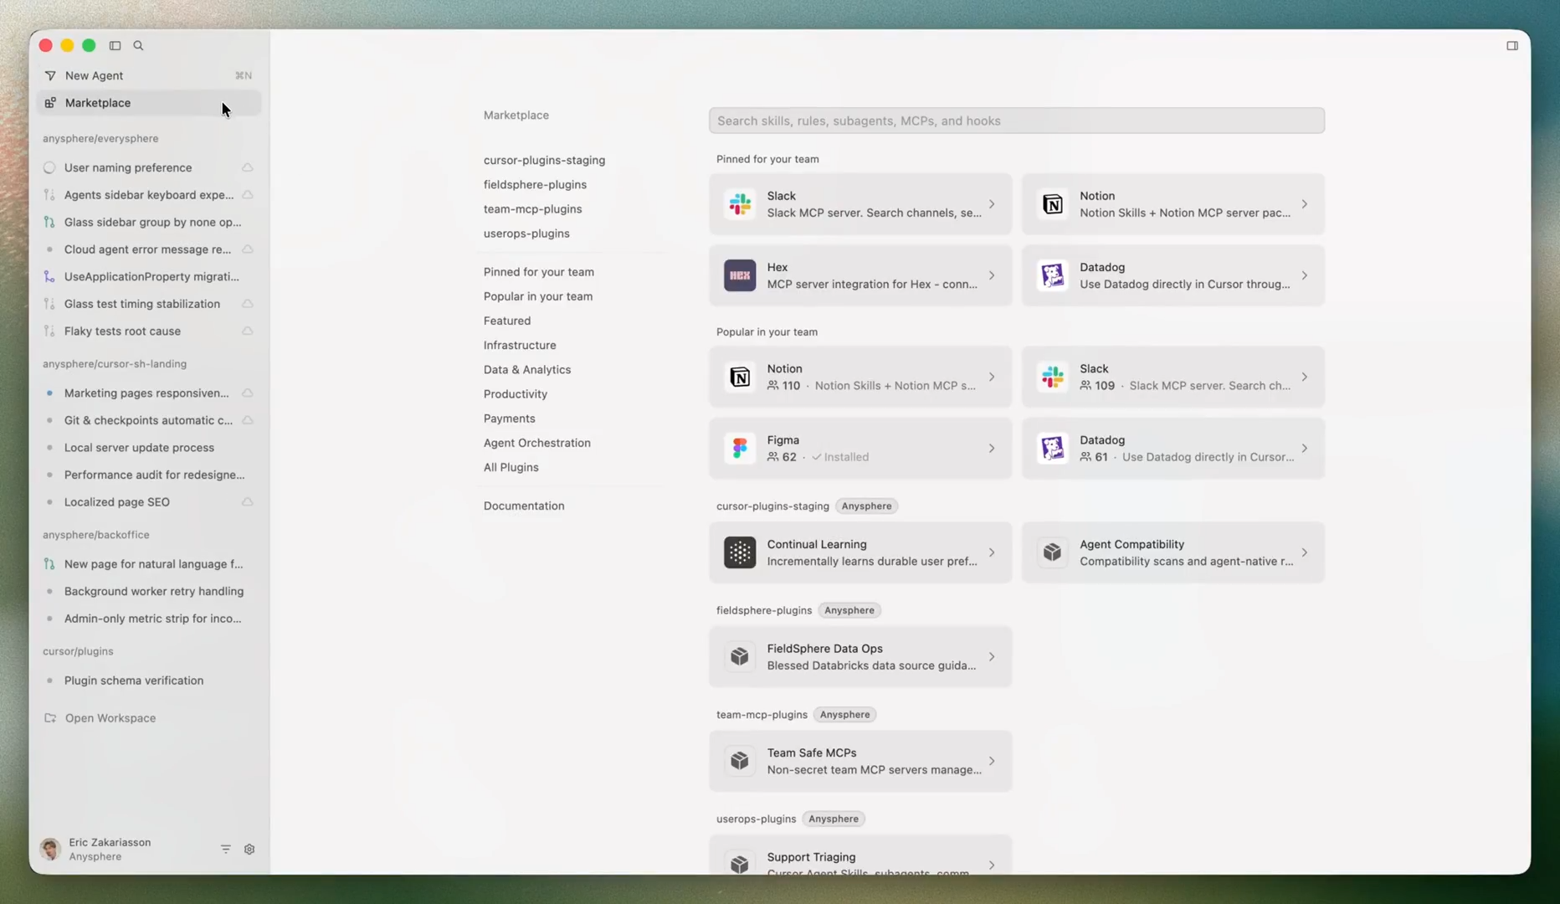Expand the pinned Notion card chevron
Screen dimensions: 1560x904
pos(1304,204)
